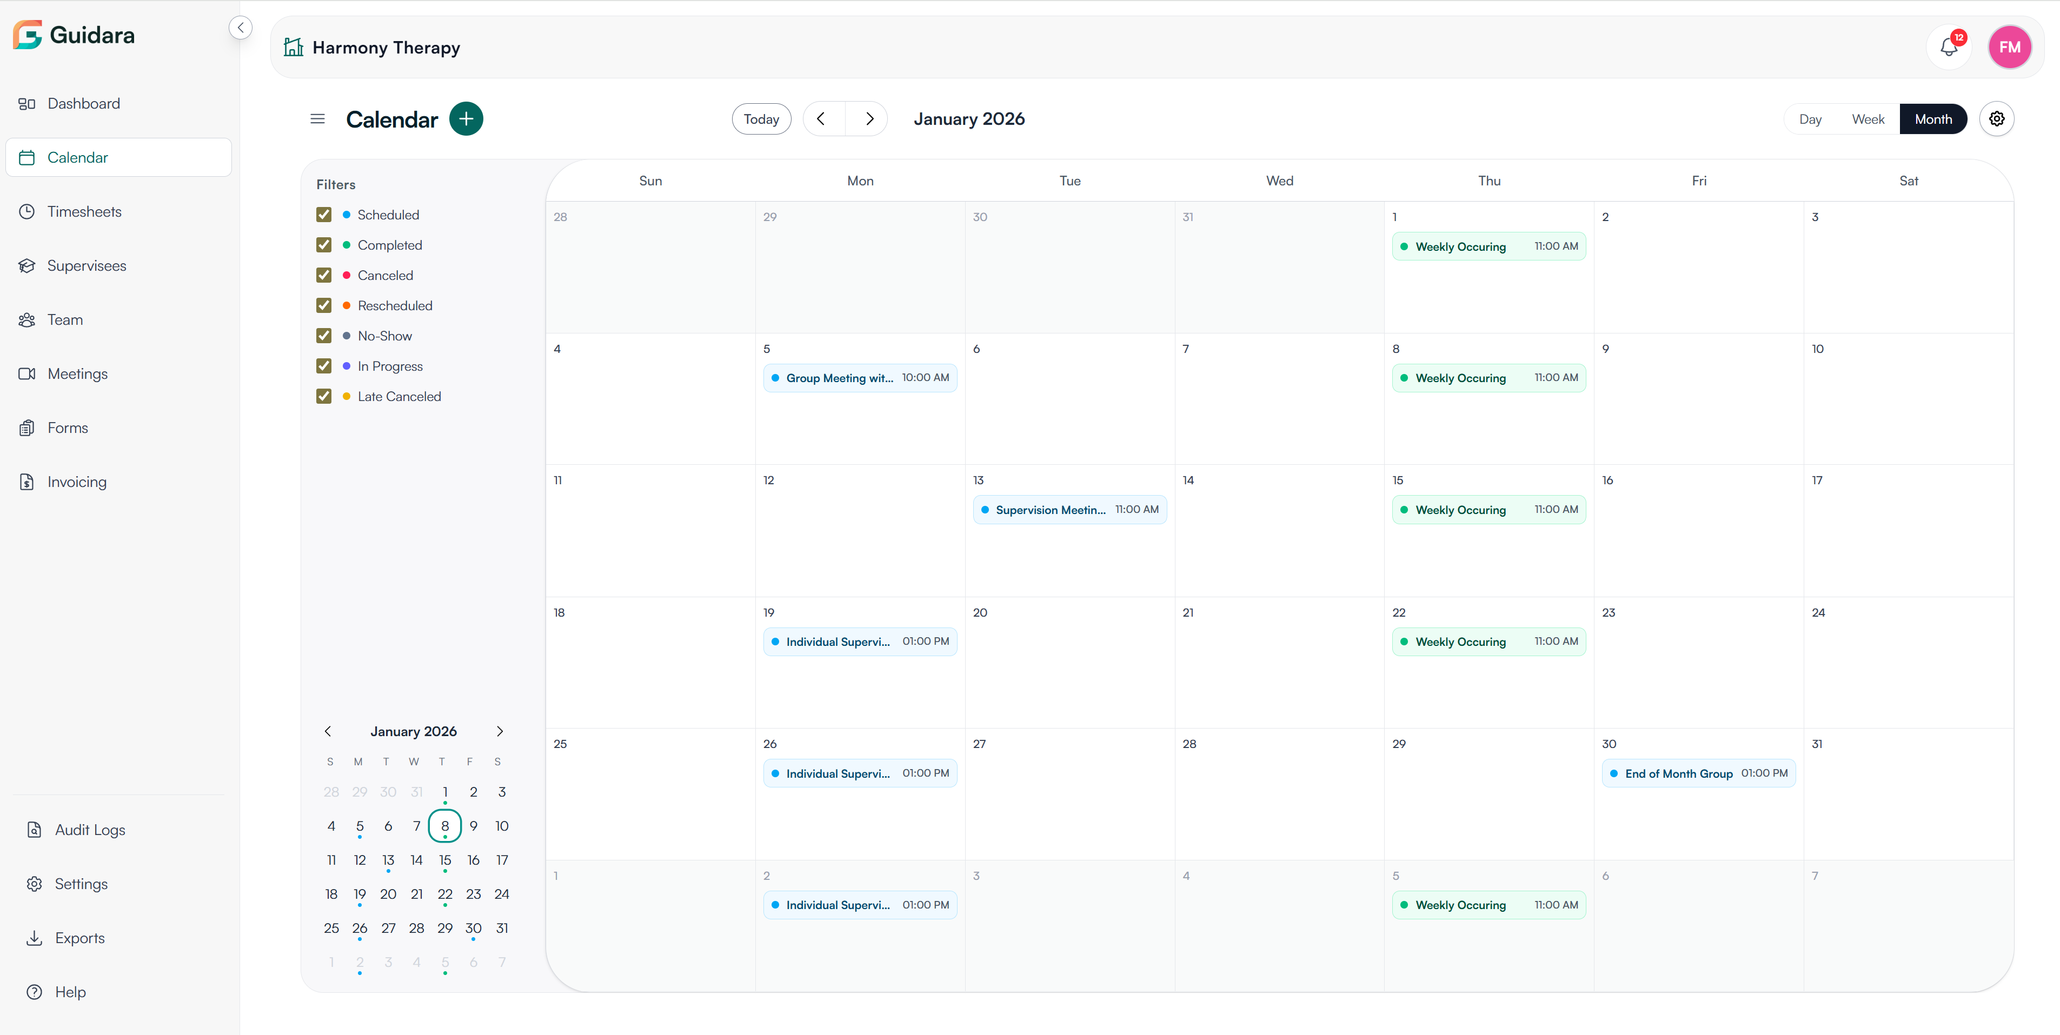Click the Filters heading
The height and width of the screenshot is (1035, 2060).
pos(336,185)
